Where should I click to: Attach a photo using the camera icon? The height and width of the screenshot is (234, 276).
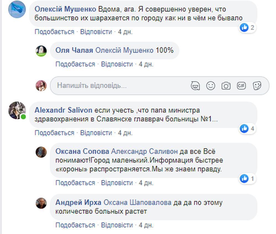(x=226, y=86)
